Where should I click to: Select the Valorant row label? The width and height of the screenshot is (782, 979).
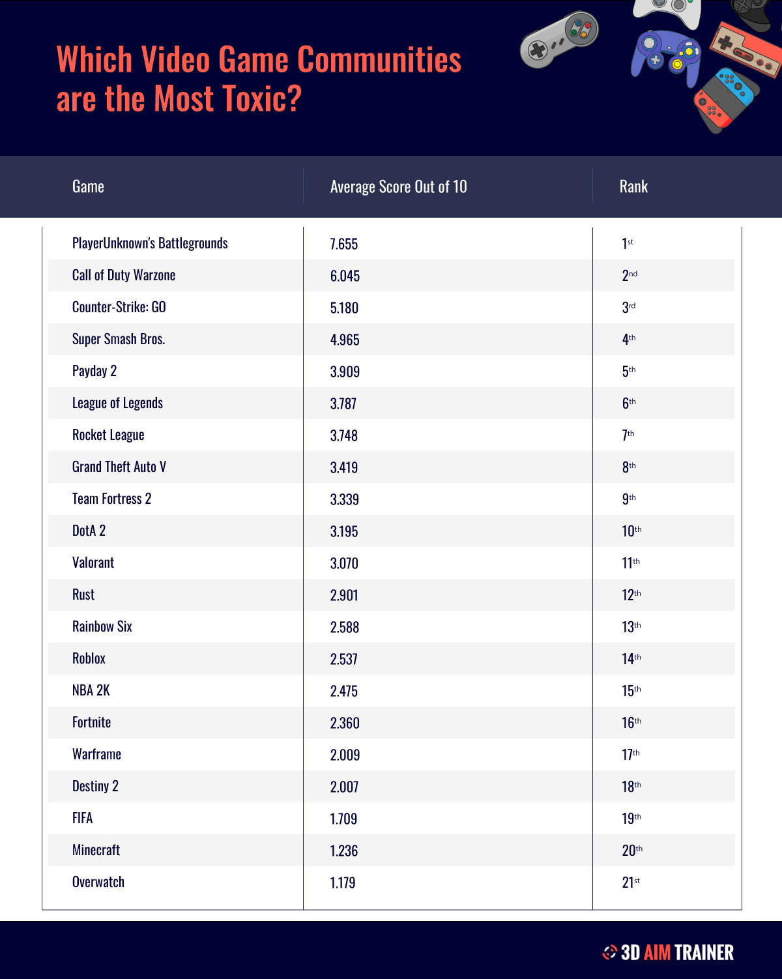[93, 563]
